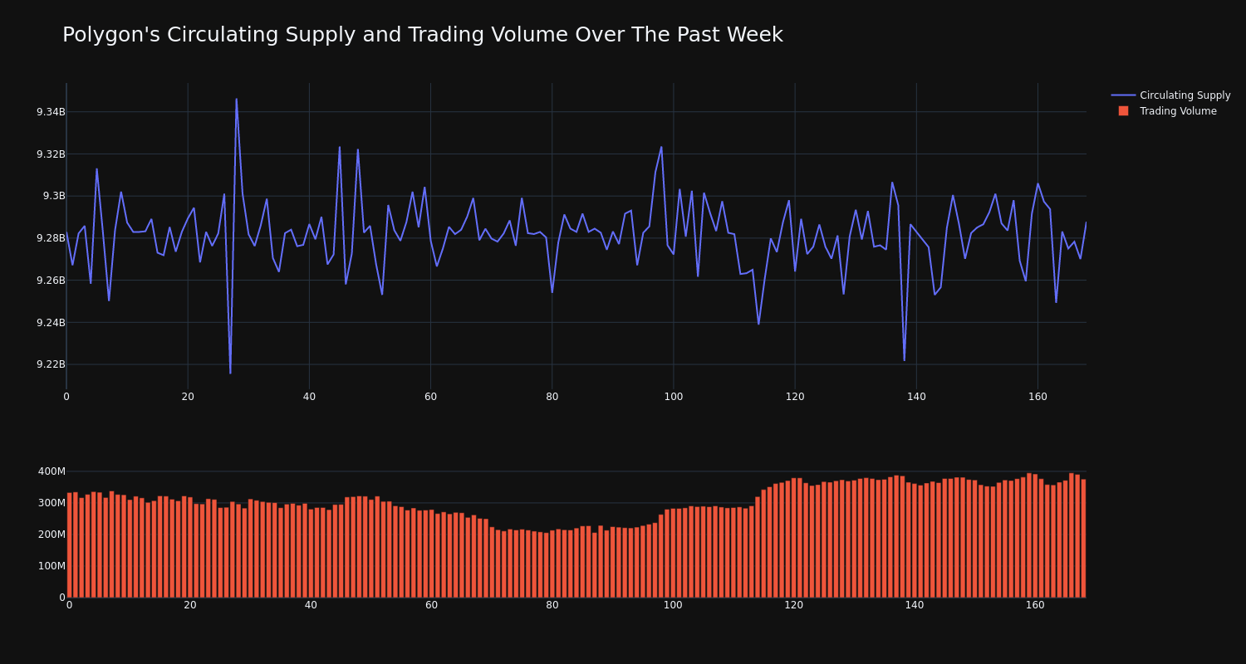Click the Circulating Supply blue line marker

tap(1123, 95)
